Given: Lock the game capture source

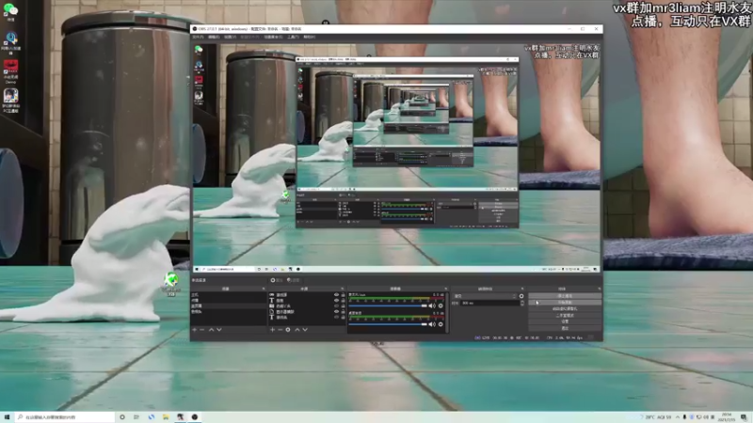Looking at the screenshot, I should (343, 294).
